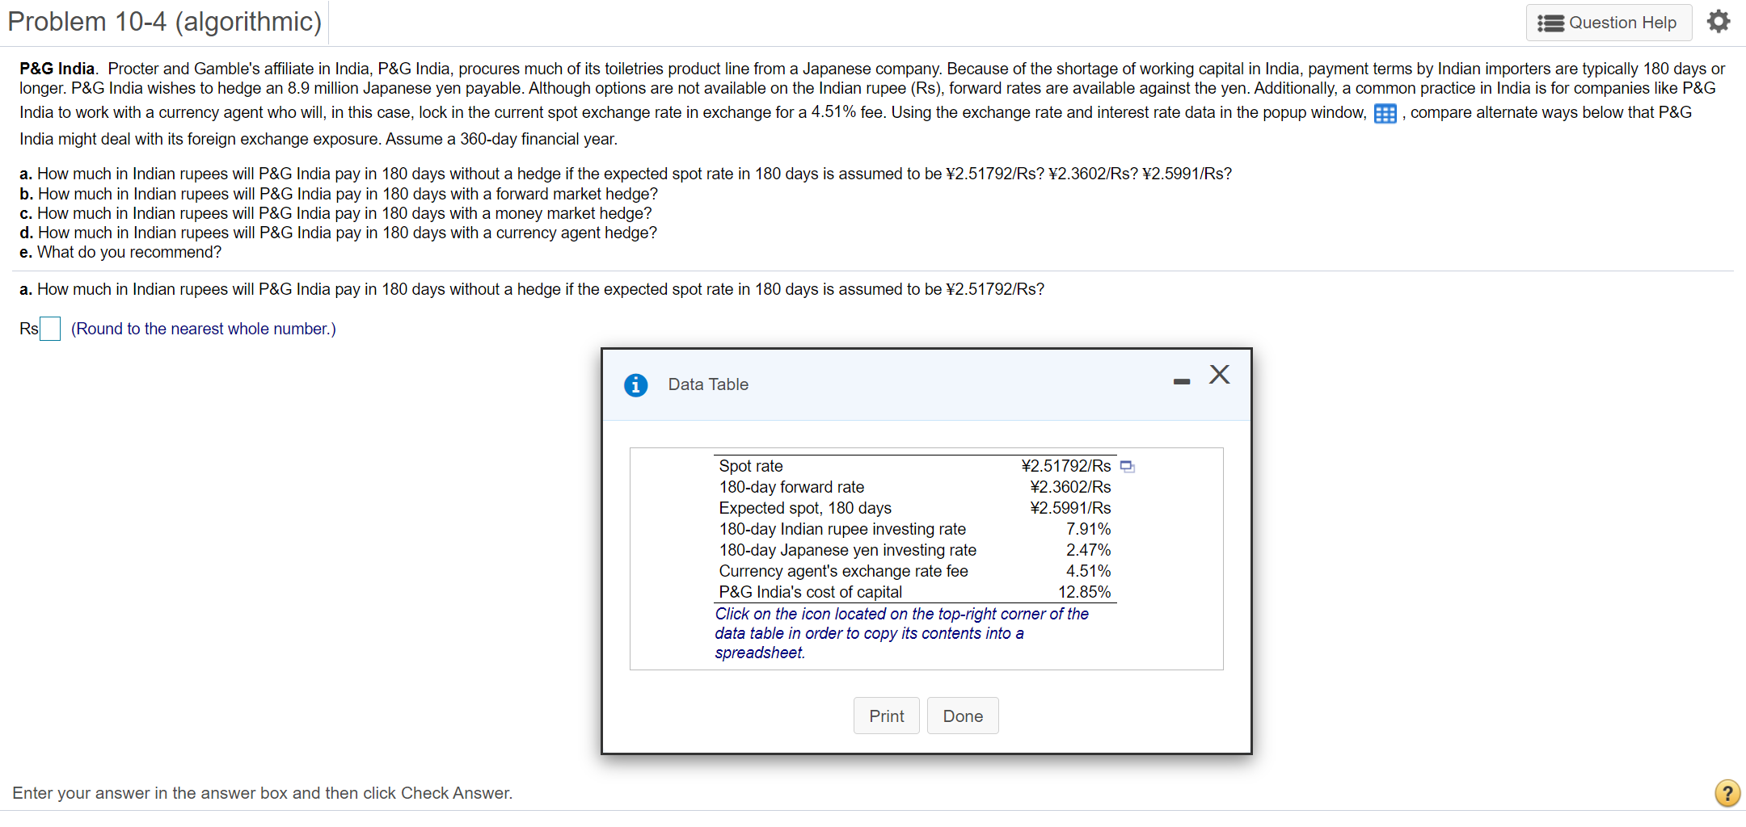Click question 'b.' about forward market hedge

coord(339,194)
